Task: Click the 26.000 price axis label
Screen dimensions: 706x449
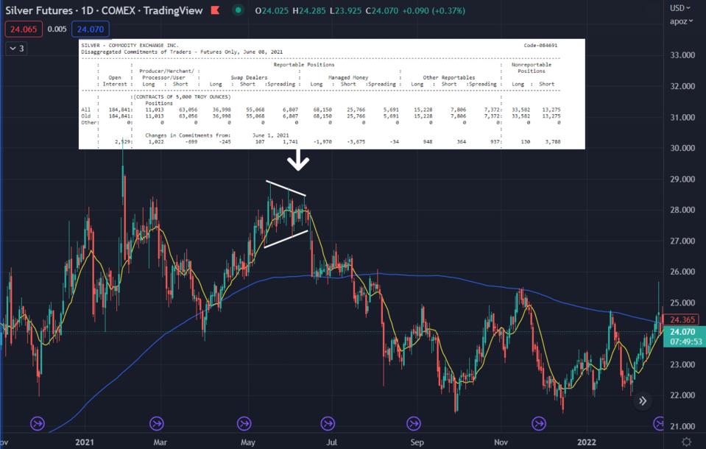Action: point(682,272)
